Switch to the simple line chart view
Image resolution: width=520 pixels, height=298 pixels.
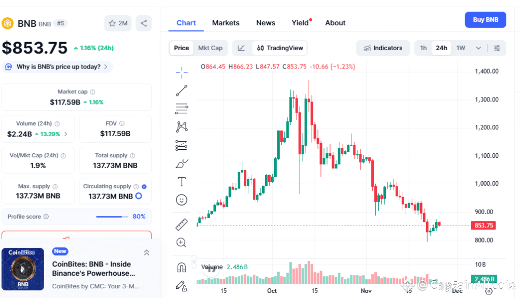click(x=241, y=48)
